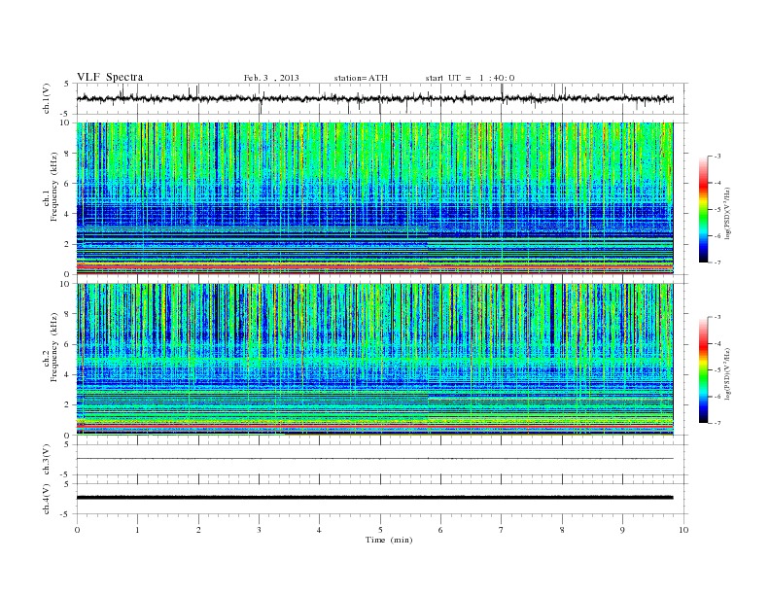
Task: Click the "8" kHz tick on ch.1 frequency axis
Action: click(x=68, y=154)
